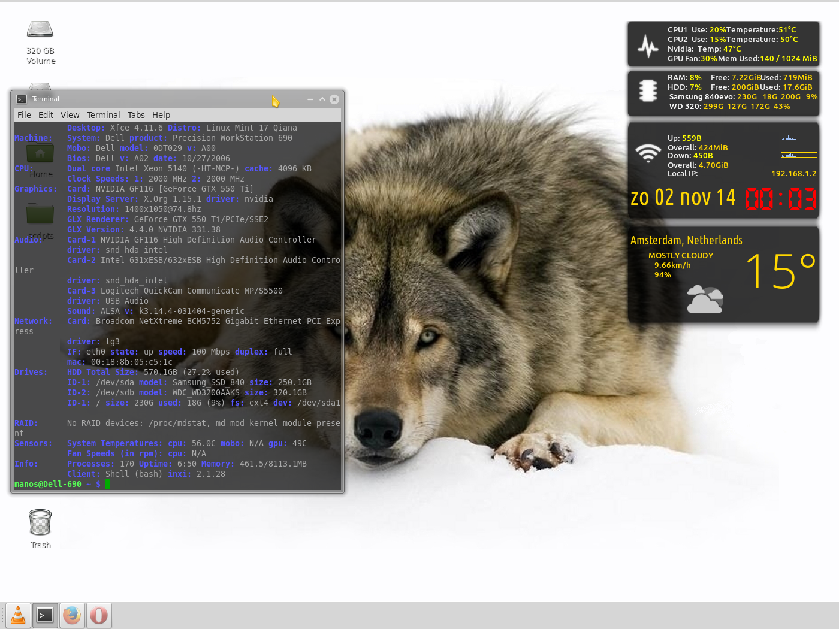Click the 'Network:' label in Terminal output
The image size is (839, 629).
pyautogui.click(x=34, y=322)
